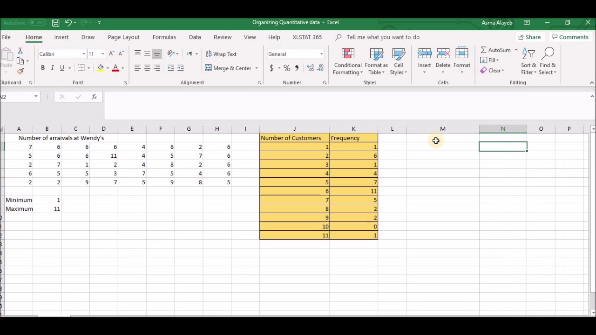The image size is (596, 335).
Task: Click the Undo arrow icon
Action: pos(68,22)
